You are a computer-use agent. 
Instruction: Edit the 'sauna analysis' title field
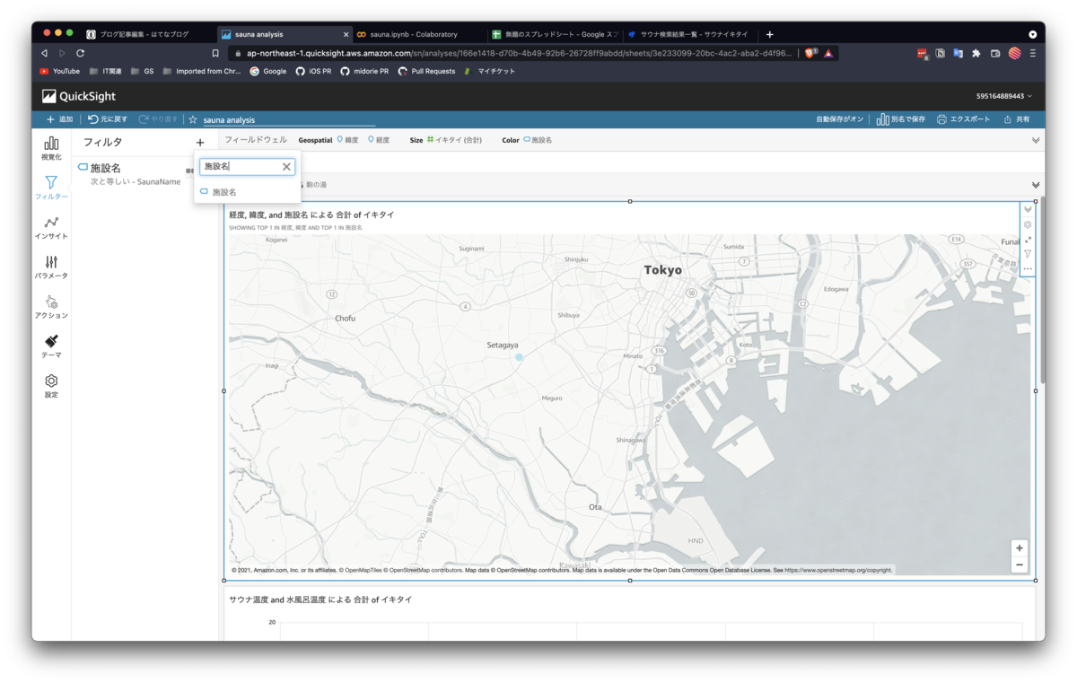click(288, 119)
